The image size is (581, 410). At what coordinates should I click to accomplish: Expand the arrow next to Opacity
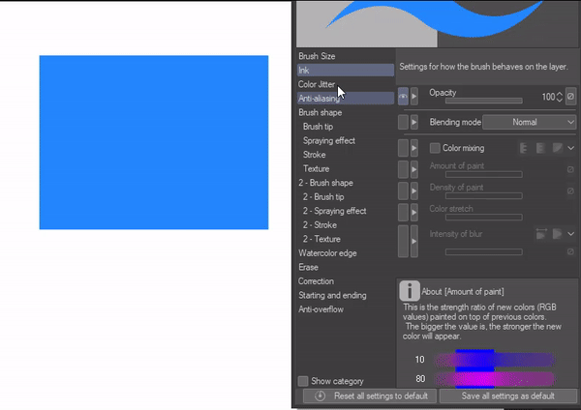(413, 97)
